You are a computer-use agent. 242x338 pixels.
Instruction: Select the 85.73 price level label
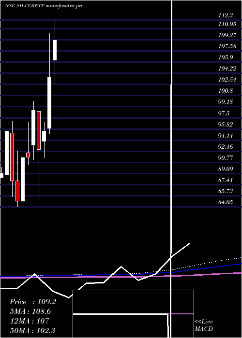(x=226, y=191)
